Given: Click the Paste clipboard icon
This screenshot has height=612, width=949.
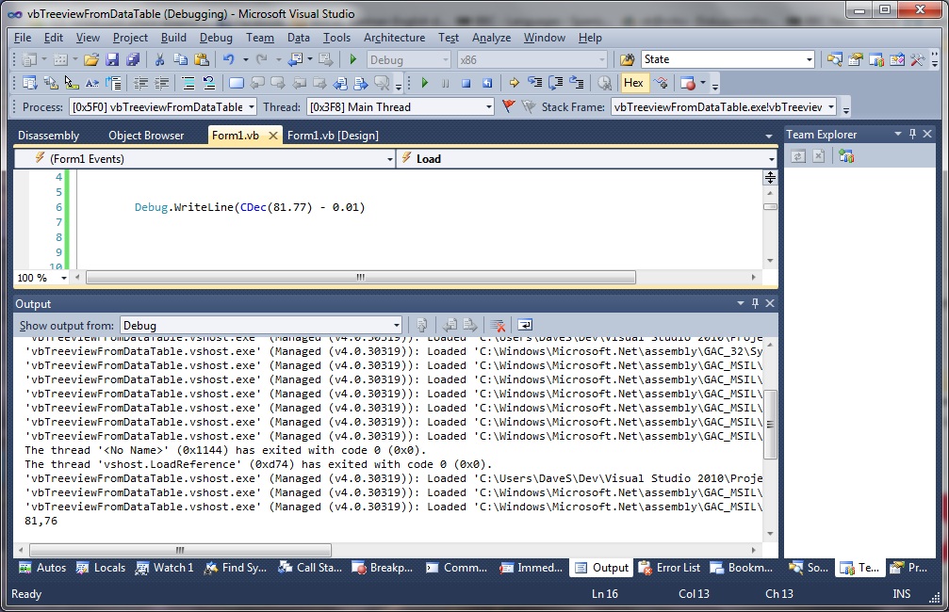Looking at the screenshot, I should click(x=201, y=59).
